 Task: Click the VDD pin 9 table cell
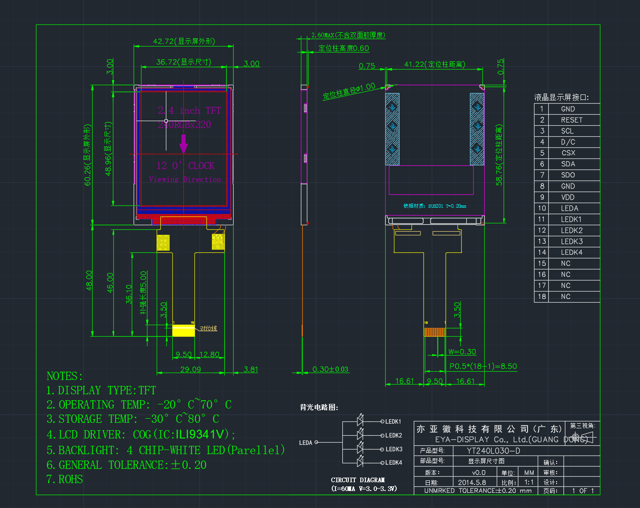coord(574,197)
